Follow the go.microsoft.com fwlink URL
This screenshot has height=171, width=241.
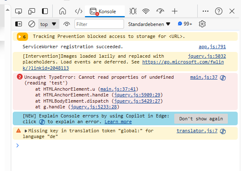pyautogui.click(x=183, y=62)
